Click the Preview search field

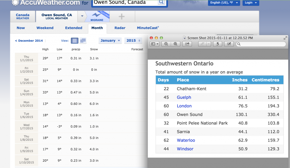tap(261, 44)
